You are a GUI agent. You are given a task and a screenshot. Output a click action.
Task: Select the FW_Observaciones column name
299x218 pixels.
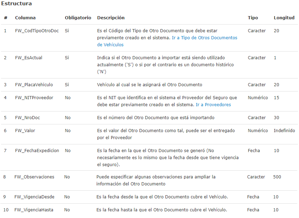34,177
